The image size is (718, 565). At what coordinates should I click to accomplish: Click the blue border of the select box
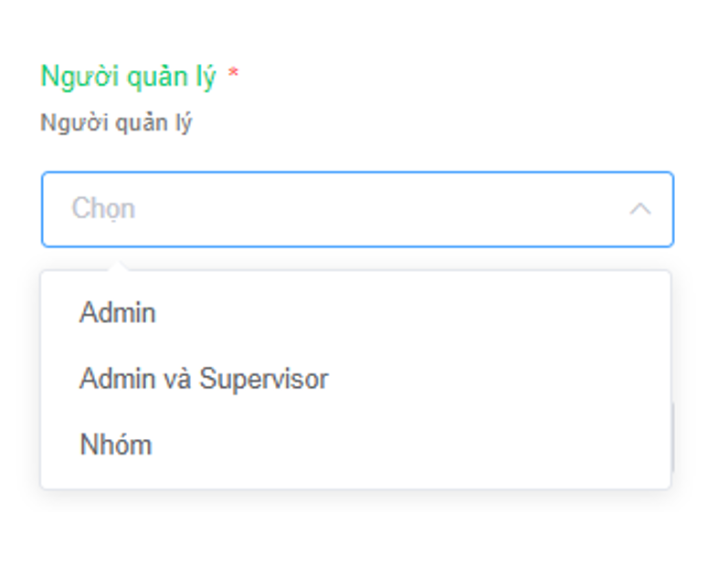pyautogui.click(x=356, y=173)
